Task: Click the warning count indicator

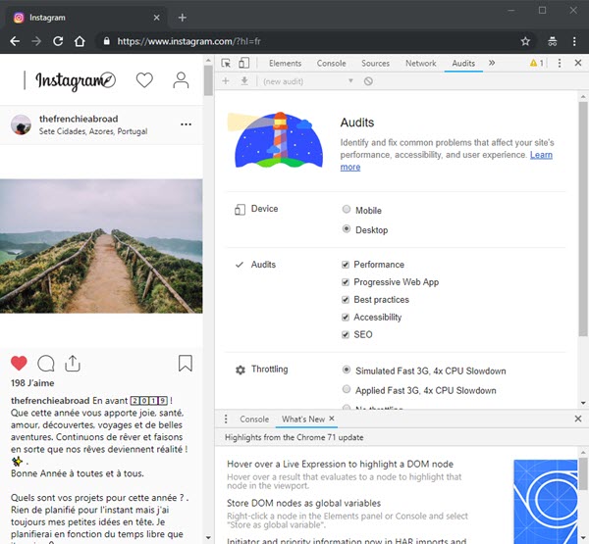Action: [536, 63]
